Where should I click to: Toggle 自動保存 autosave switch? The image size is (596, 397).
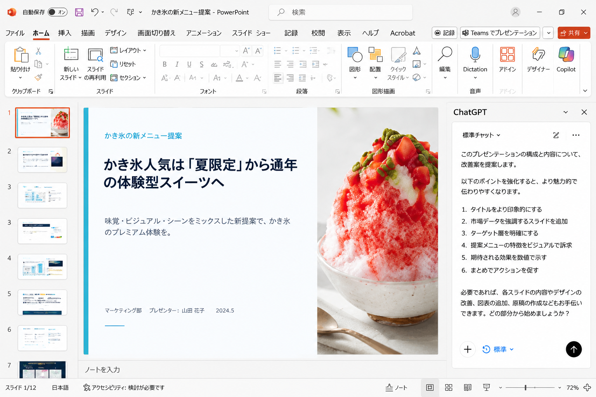pyautogui.click(x=57, y=12)
